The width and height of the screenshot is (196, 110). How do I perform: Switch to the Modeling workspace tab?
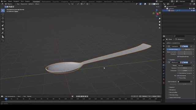[x=46, y=2]
